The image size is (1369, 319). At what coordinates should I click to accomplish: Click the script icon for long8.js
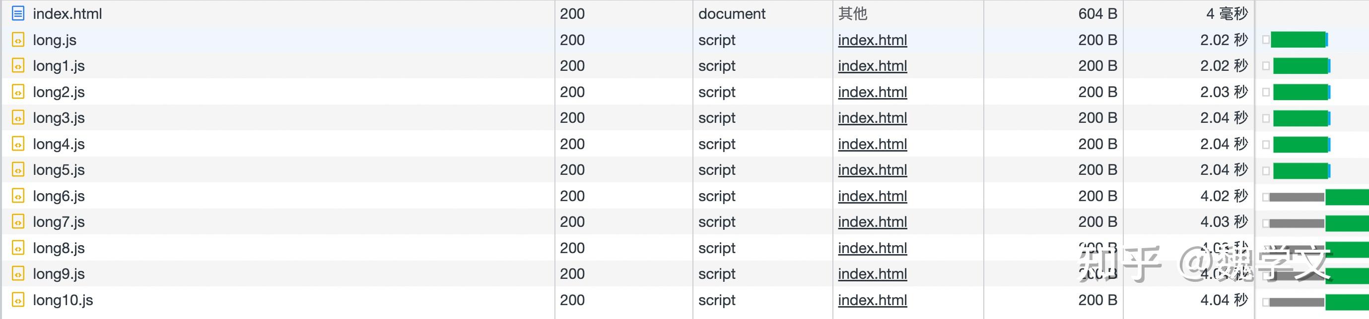pyautogui.click(x=17, y=248)
